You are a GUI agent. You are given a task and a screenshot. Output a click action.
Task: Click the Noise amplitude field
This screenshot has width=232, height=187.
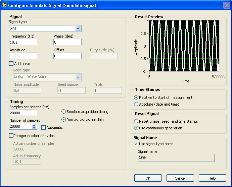point(27,90)
